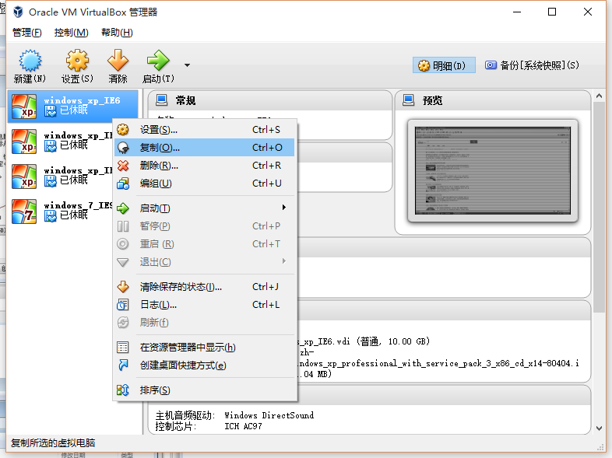Screen dimensions: 612x458
Task: Maximize the VirtualBox Manager window
Action: [552, 12]
